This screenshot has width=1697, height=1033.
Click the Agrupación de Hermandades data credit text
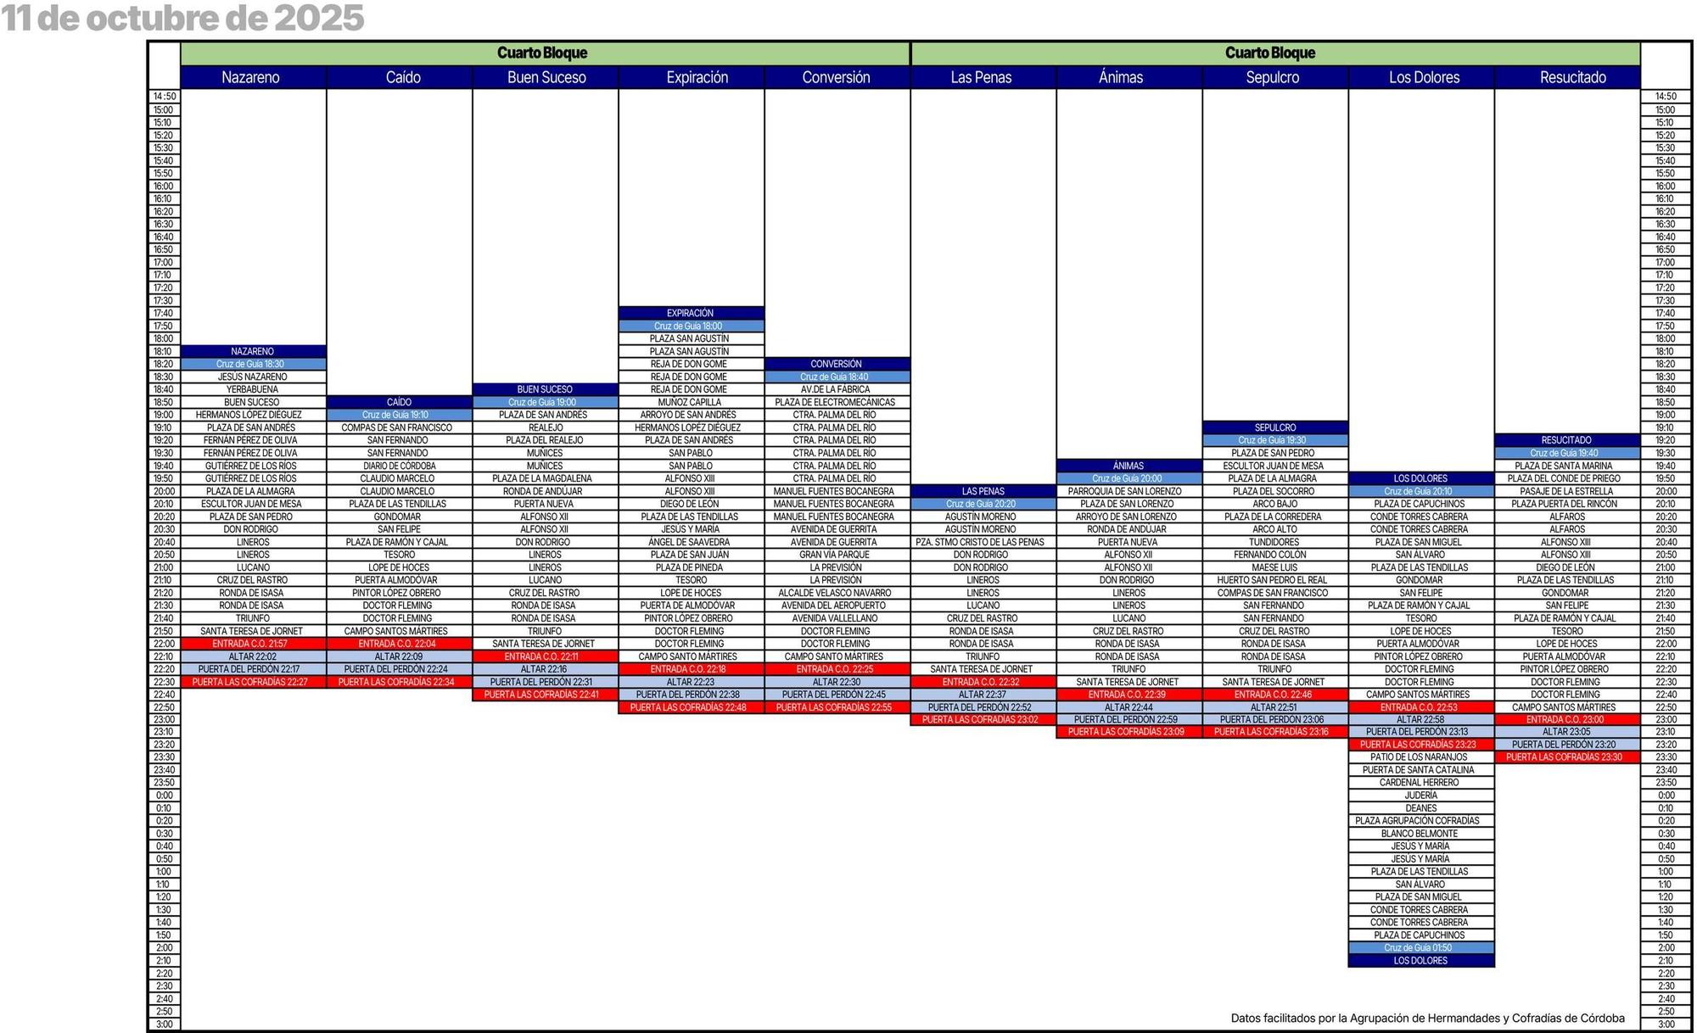(1427, 1018)
